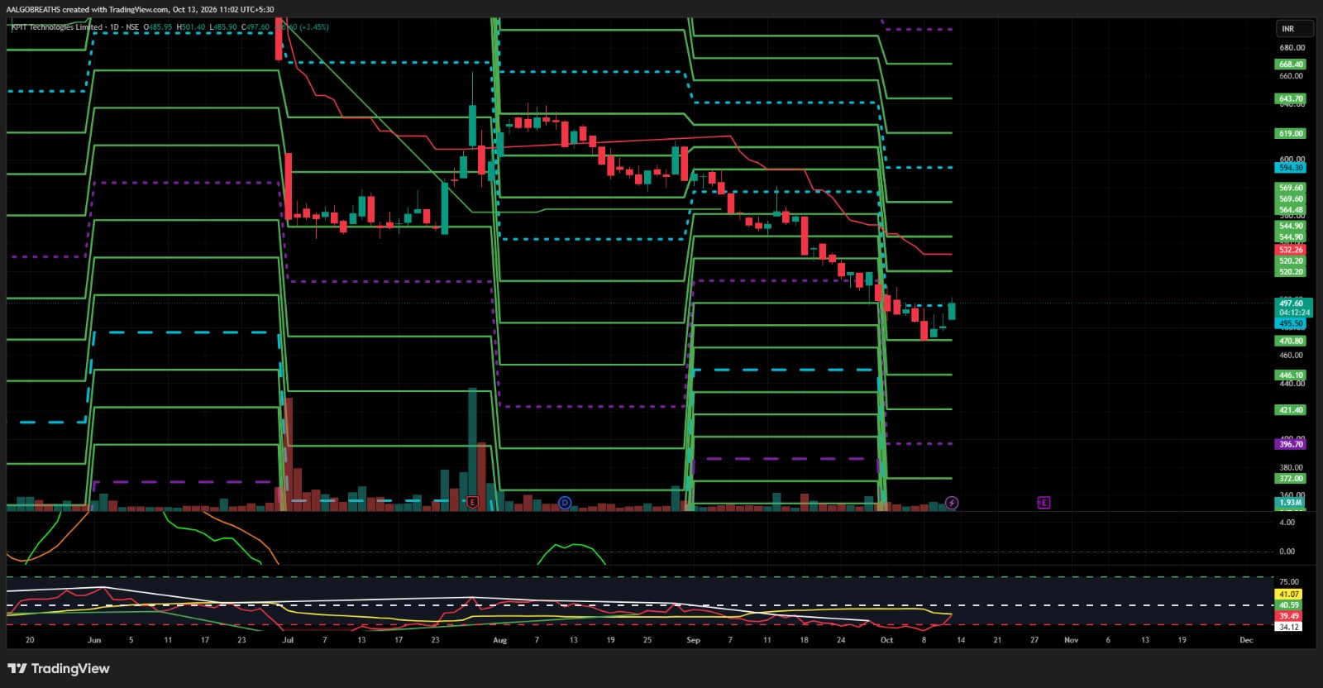Click the 643.70 green price label
Viewport: 1323px width, 688px height.
pos(1291,98)
